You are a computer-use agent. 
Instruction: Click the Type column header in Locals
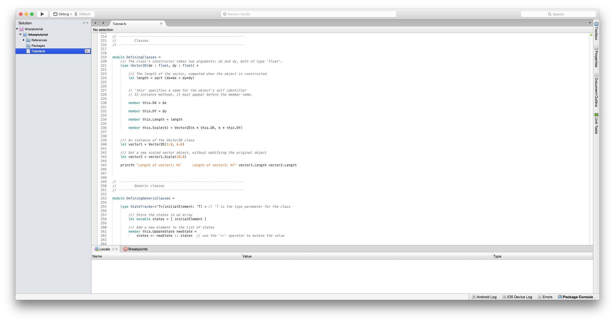(x=543, y=256)
